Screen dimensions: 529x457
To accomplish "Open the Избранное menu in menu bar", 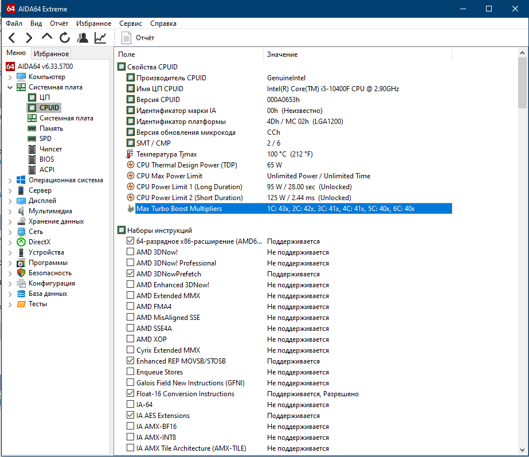I will click(x=94, y=24).
